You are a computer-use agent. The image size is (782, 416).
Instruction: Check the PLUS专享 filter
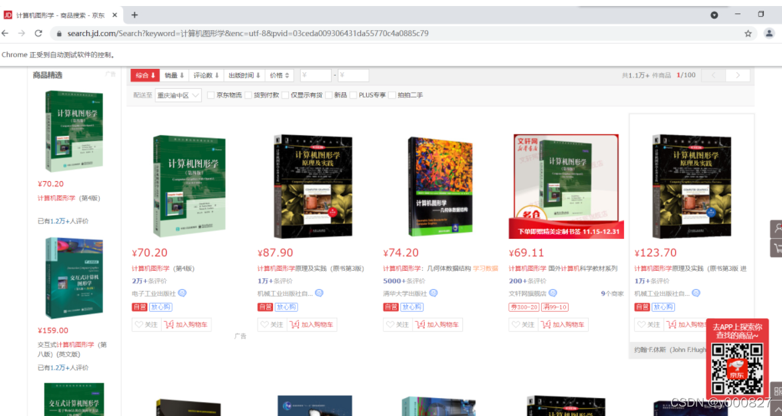[353, 95]
